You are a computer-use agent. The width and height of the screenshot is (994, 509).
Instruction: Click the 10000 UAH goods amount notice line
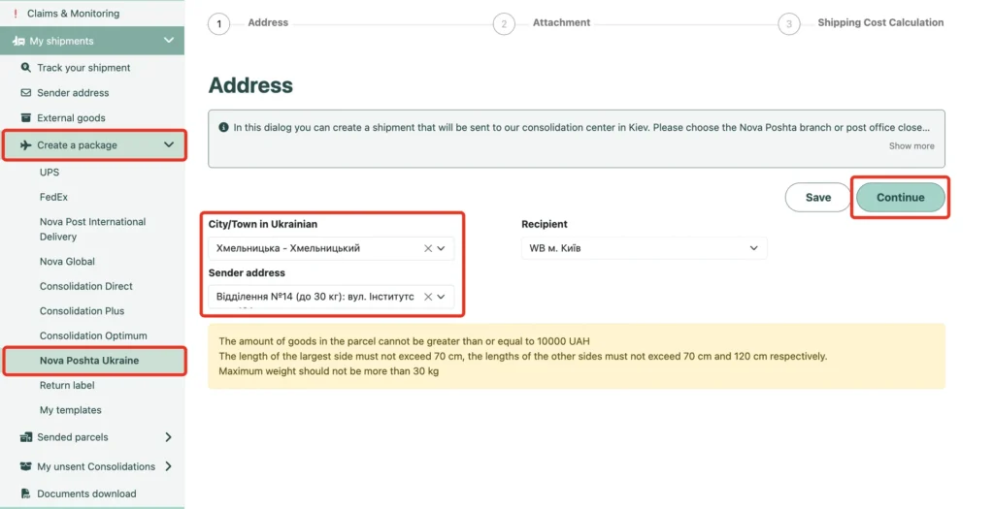pyautogui.click(x=404, y=341)
